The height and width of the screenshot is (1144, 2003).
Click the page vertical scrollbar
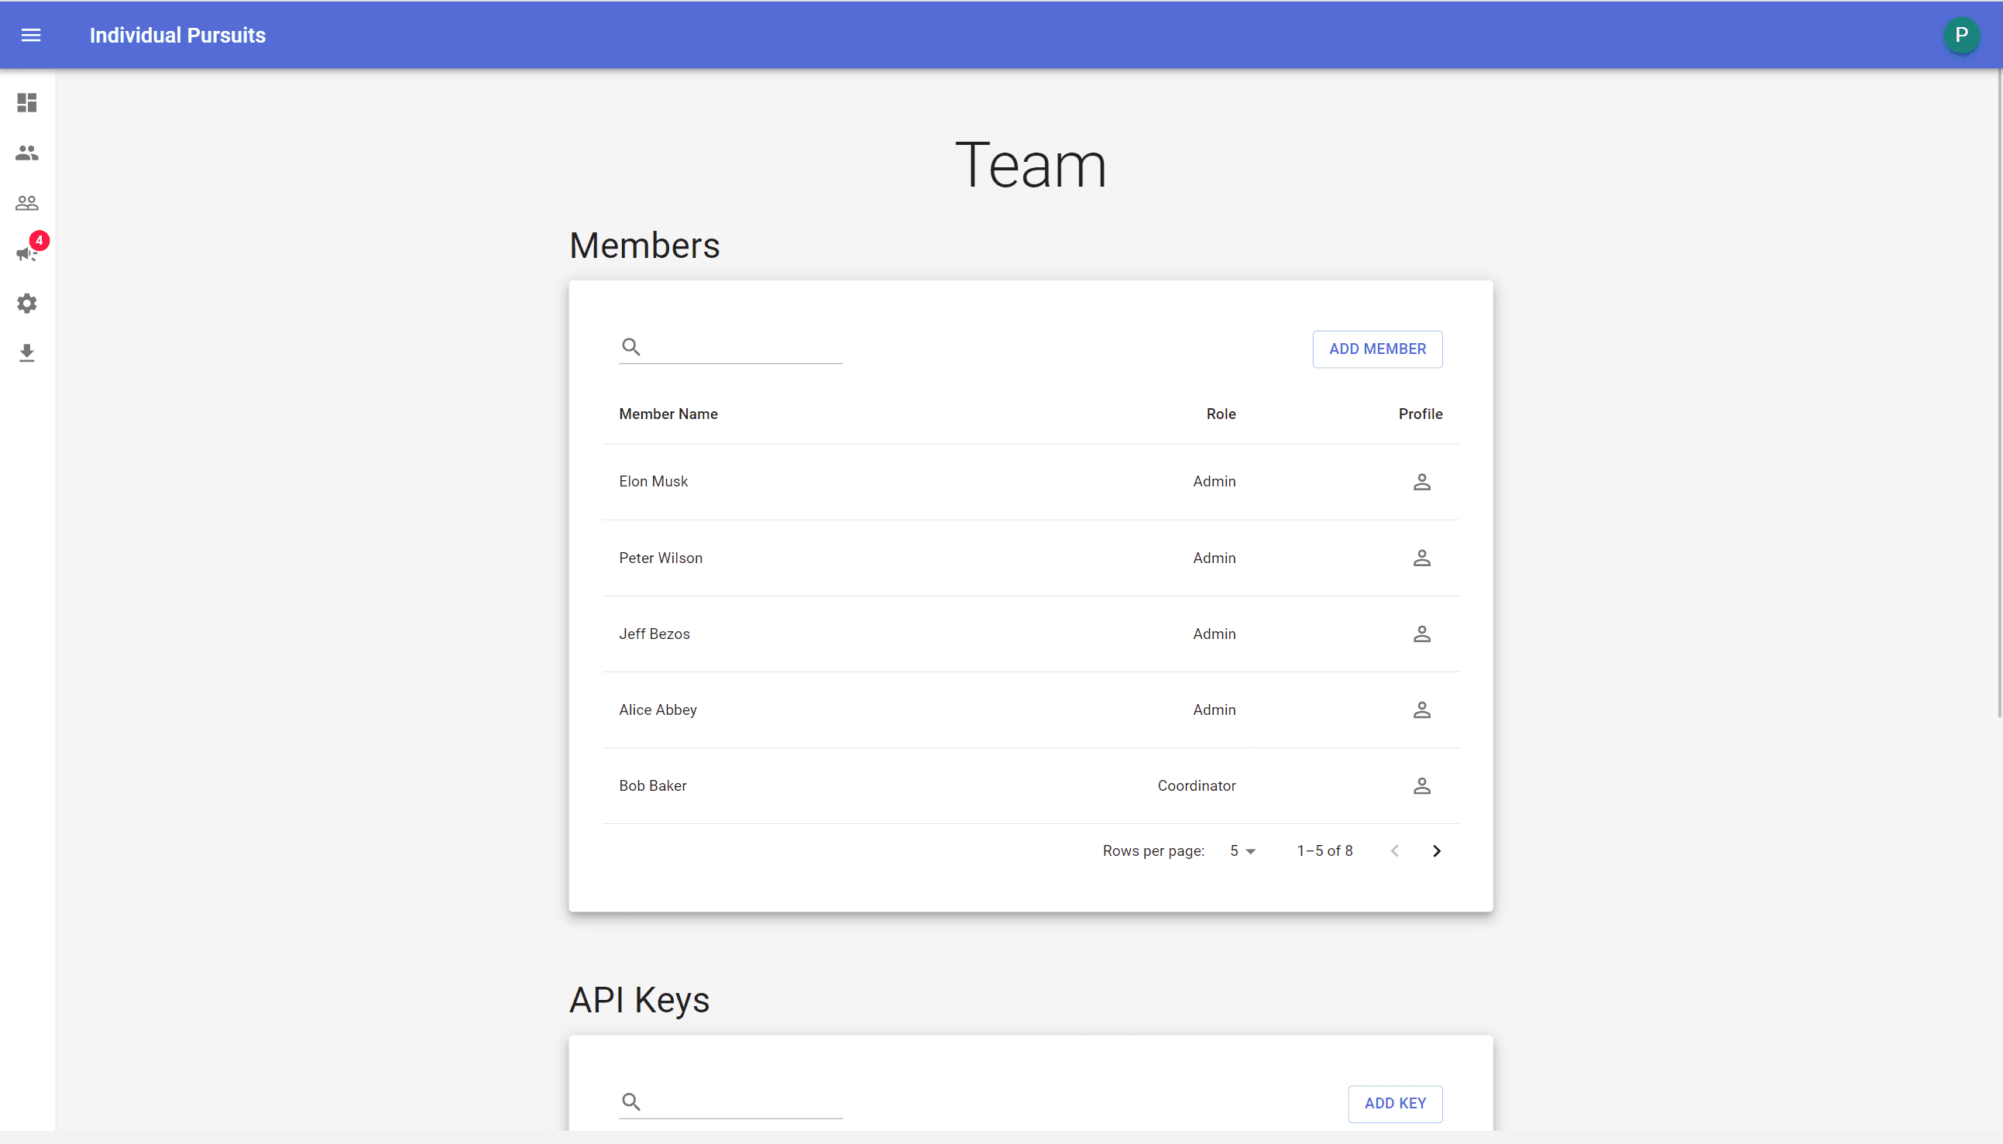pyautogui.click(x=1998, y=393)
